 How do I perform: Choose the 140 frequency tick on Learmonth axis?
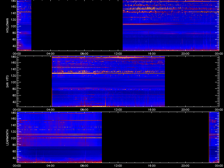tap(14, 125)
